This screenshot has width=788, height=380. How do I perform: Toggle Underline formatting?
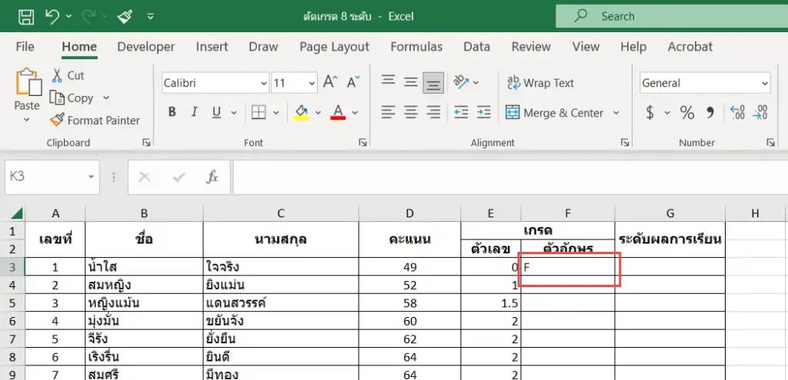coord(216,112)
